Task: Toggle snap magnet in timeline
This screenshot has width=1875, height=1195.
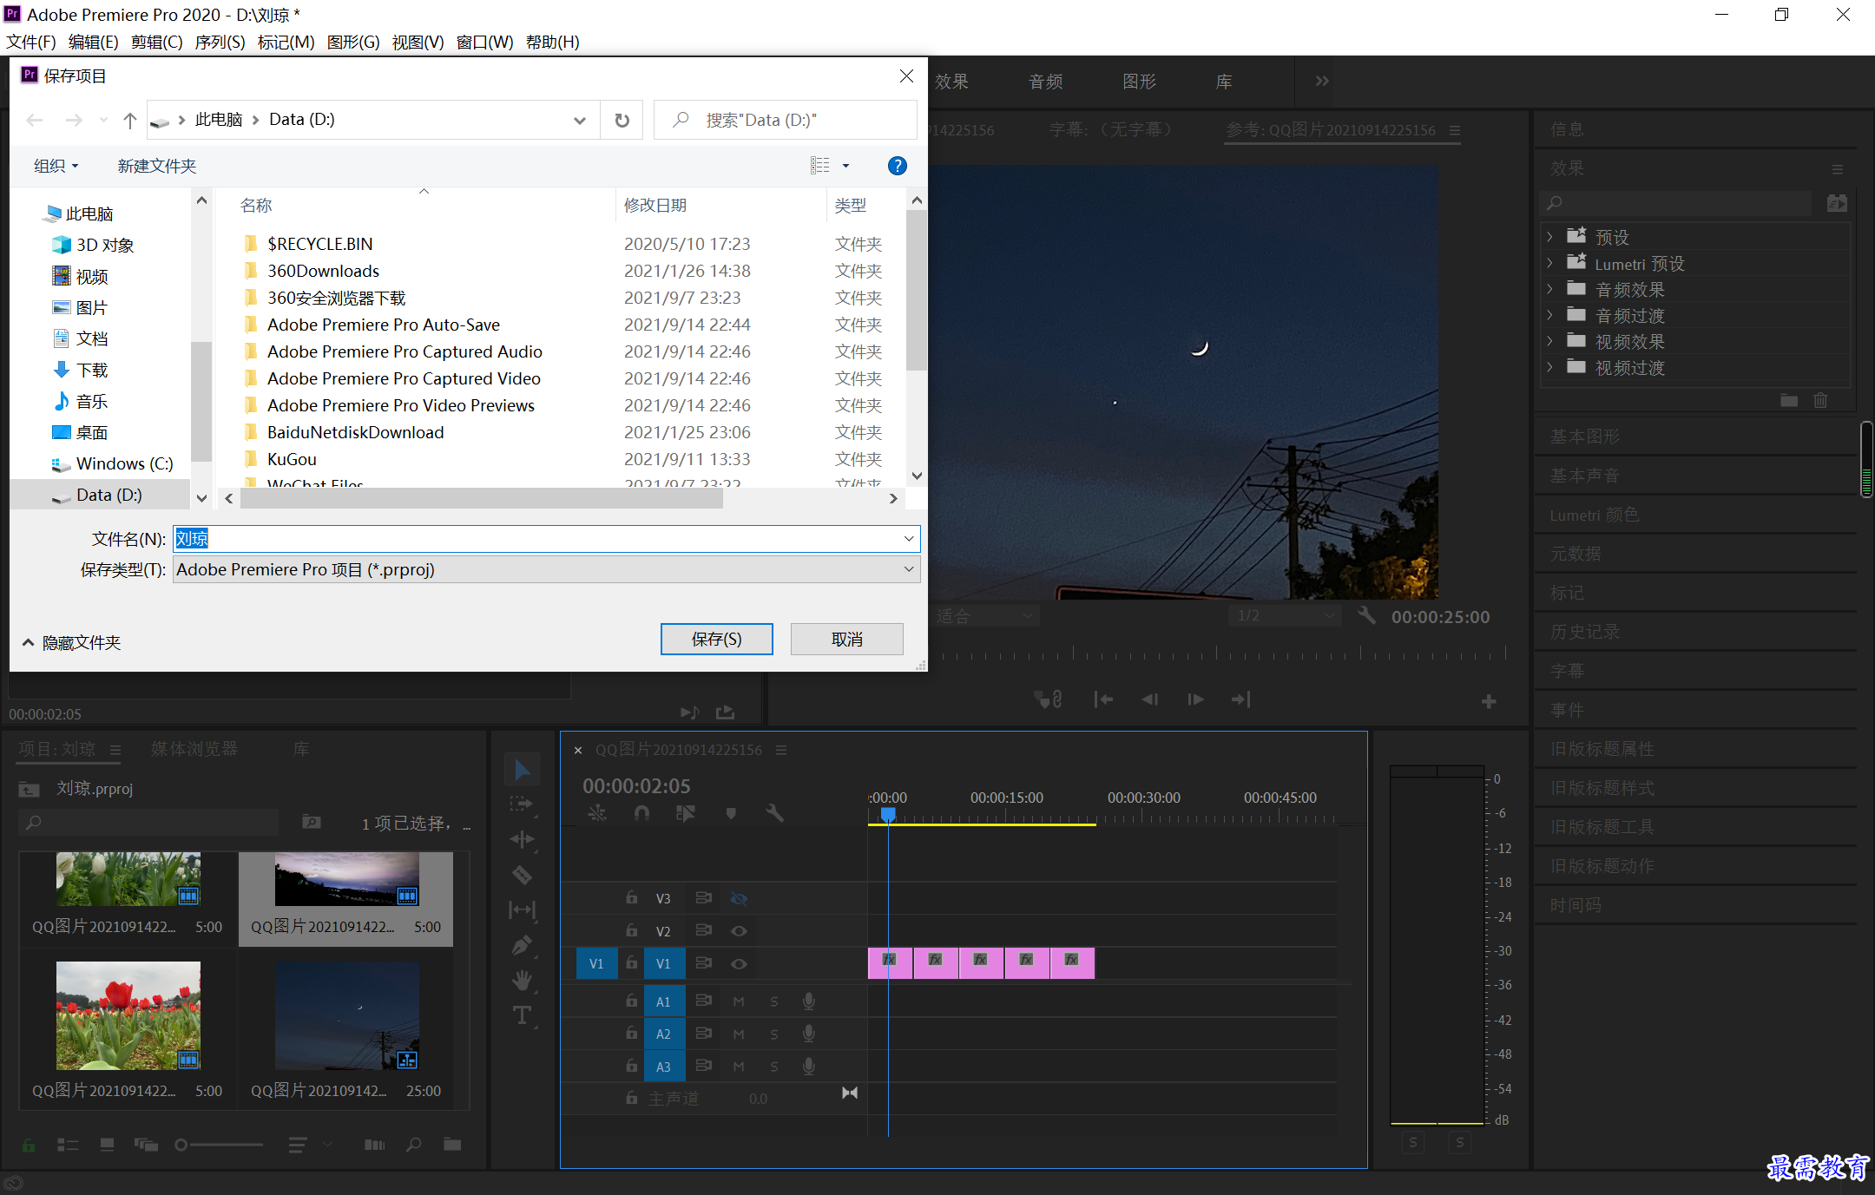Action: [x=641, y=813]
